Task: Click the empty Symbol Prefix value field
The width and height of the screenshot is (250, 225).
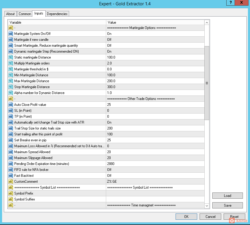Action: 155,193
